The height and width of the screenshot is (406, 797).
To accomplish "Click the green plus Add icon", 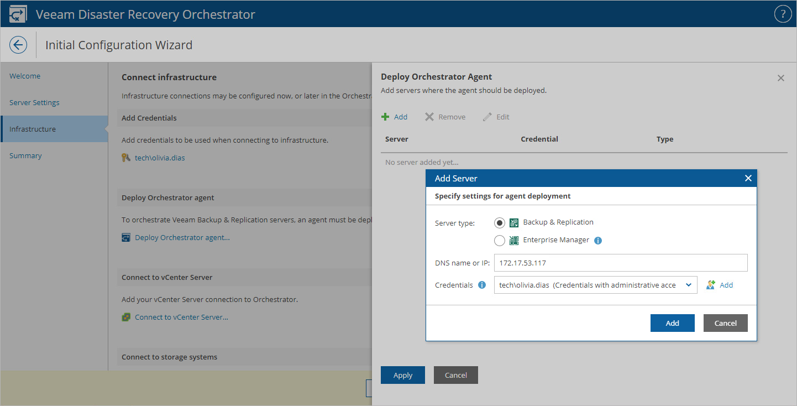I will (385, 117).
